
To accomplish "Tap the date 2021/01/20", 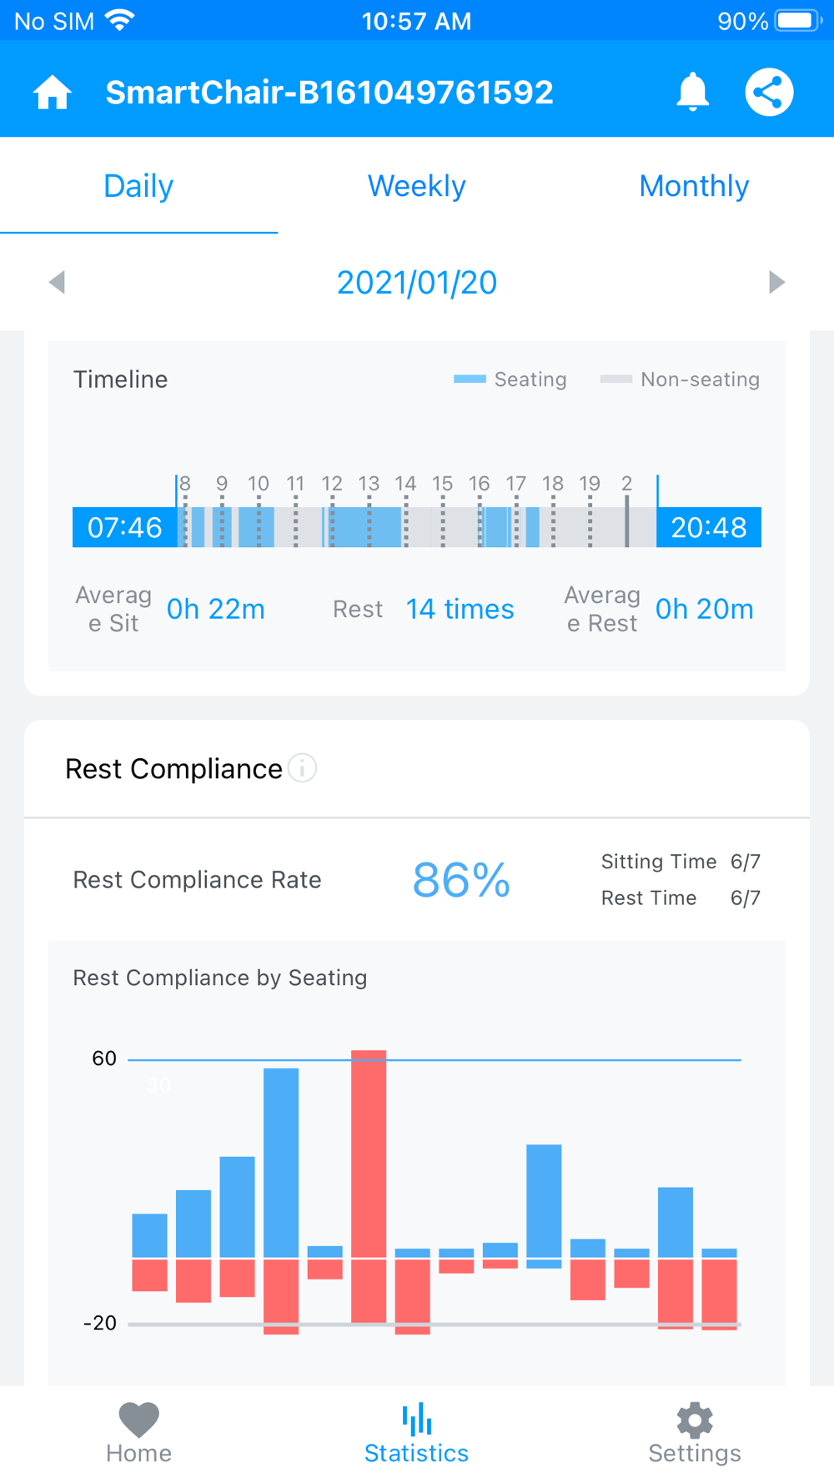I will [417, 283].
